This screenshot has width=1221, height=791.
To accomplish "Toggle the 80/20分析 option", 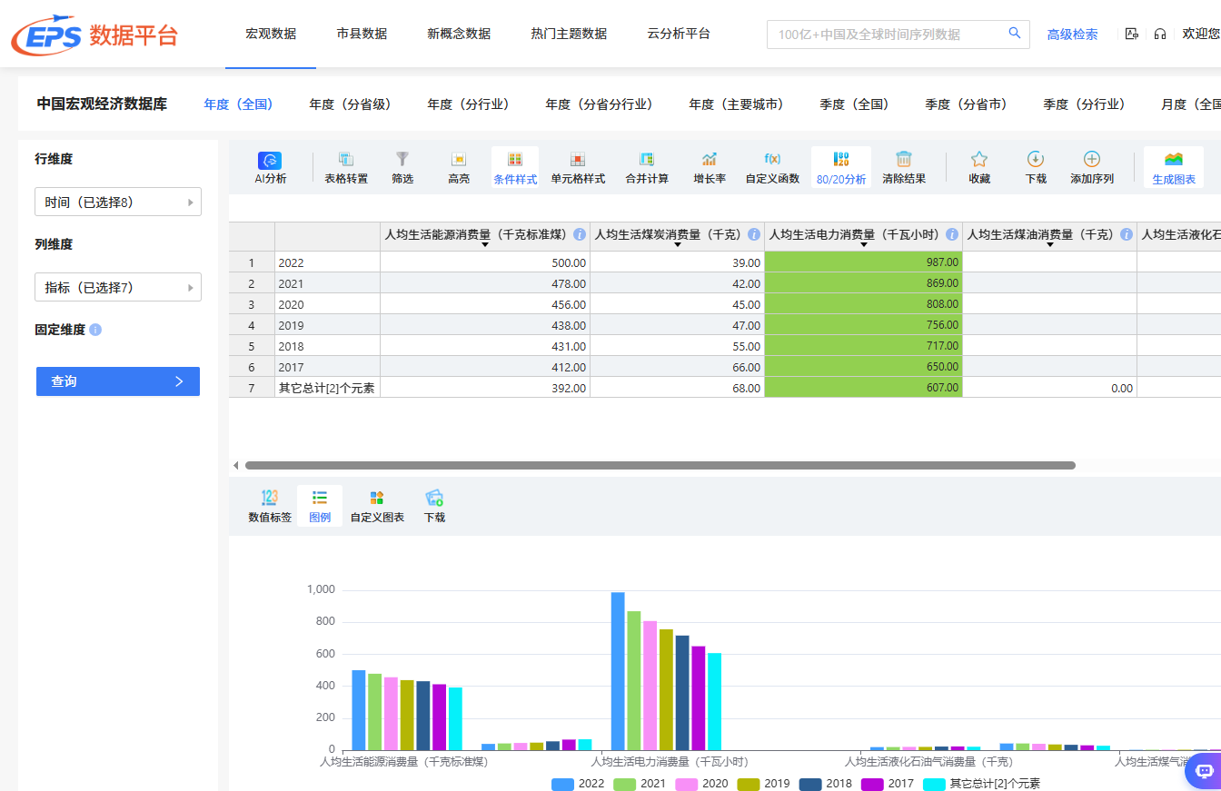I will click(x=841, y=169).
